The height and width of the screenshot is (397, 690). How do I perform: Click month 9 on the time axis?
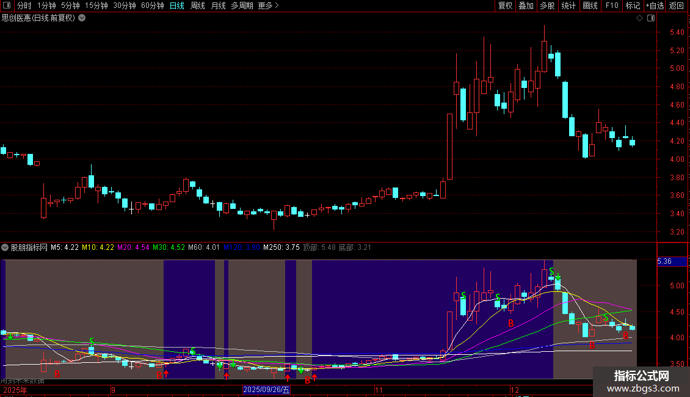[x=114, y=390]
